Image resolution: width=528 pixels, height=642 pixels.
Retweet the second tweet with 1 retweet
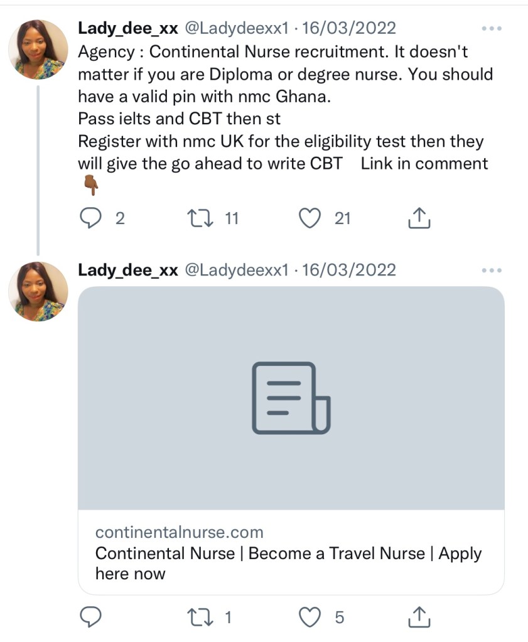click(x=201, y=618)
